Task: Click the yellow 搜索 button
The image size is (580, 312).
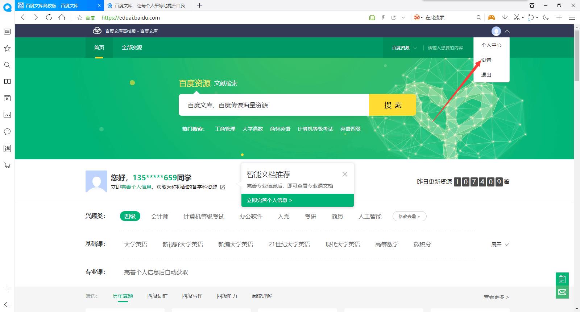Action: (393, 105)
